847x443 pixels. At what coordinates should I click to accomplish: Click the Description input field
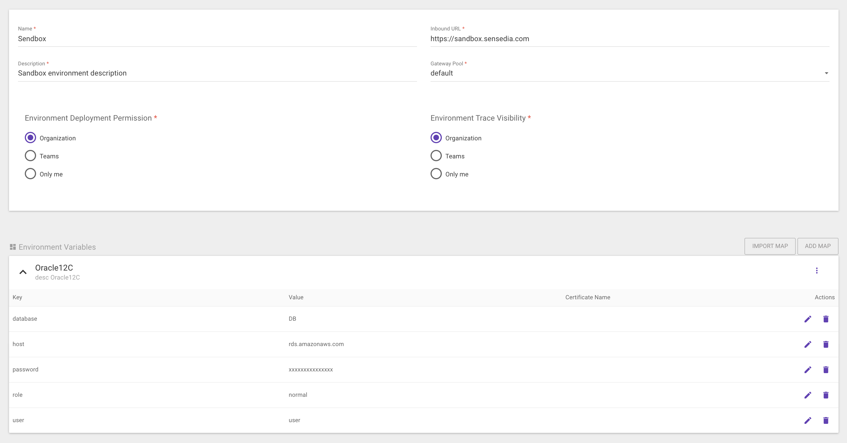[x=217, y=73]
